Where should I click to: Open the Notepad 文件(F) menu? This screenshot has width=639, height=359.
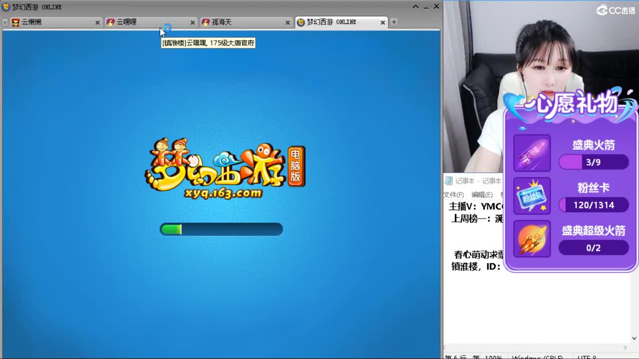(454, 194)
